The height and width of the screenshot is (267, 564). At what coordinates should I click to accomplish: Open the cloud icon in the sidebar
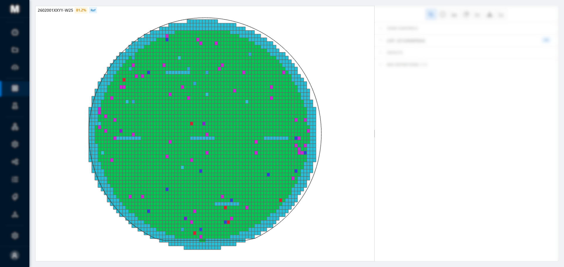pos(15,67)
